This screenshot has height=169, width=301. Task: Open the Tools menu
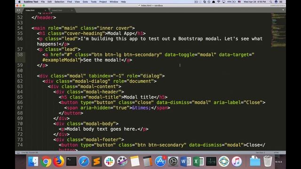tap(94, 2)
